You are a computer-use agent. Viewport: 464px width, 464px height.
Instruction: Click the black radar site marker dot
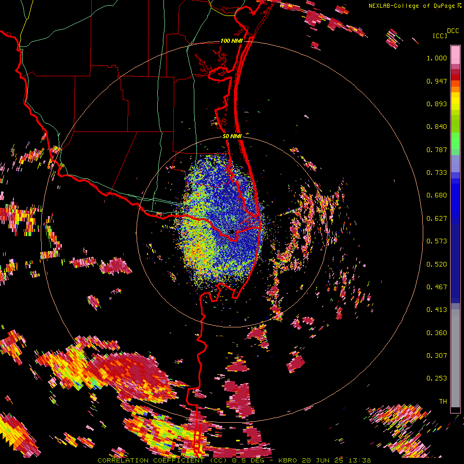tap(232, 232)
